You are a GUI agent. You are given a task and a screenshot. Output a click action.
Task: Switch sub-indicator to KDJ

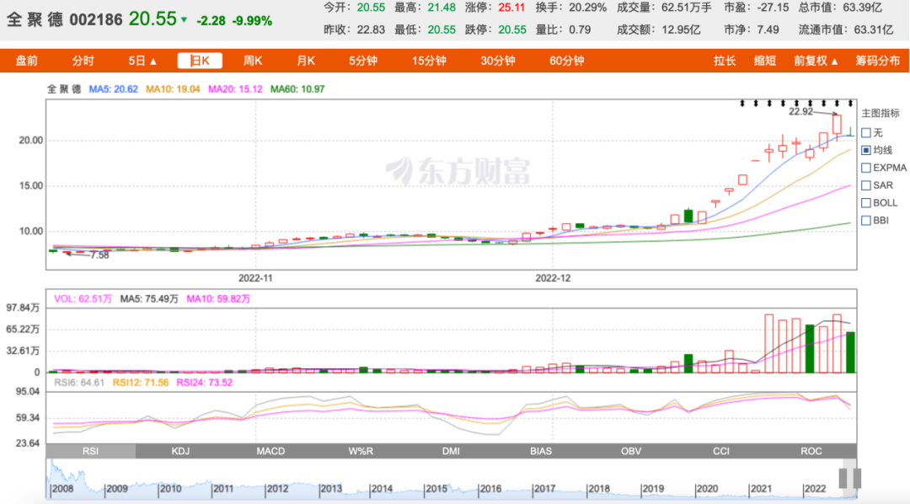[x=180, y=451]
